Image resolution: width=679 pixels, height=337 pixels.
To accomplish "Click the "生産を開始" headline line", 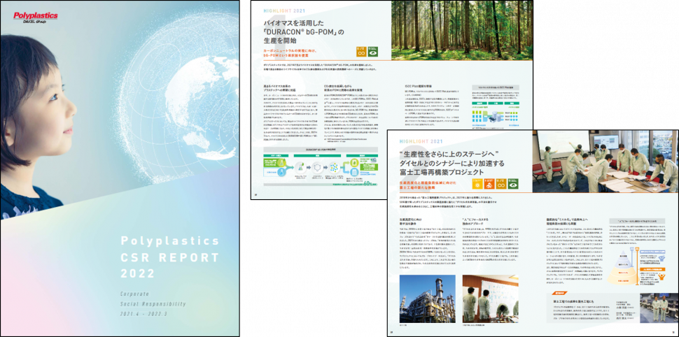I will (280, 41).
